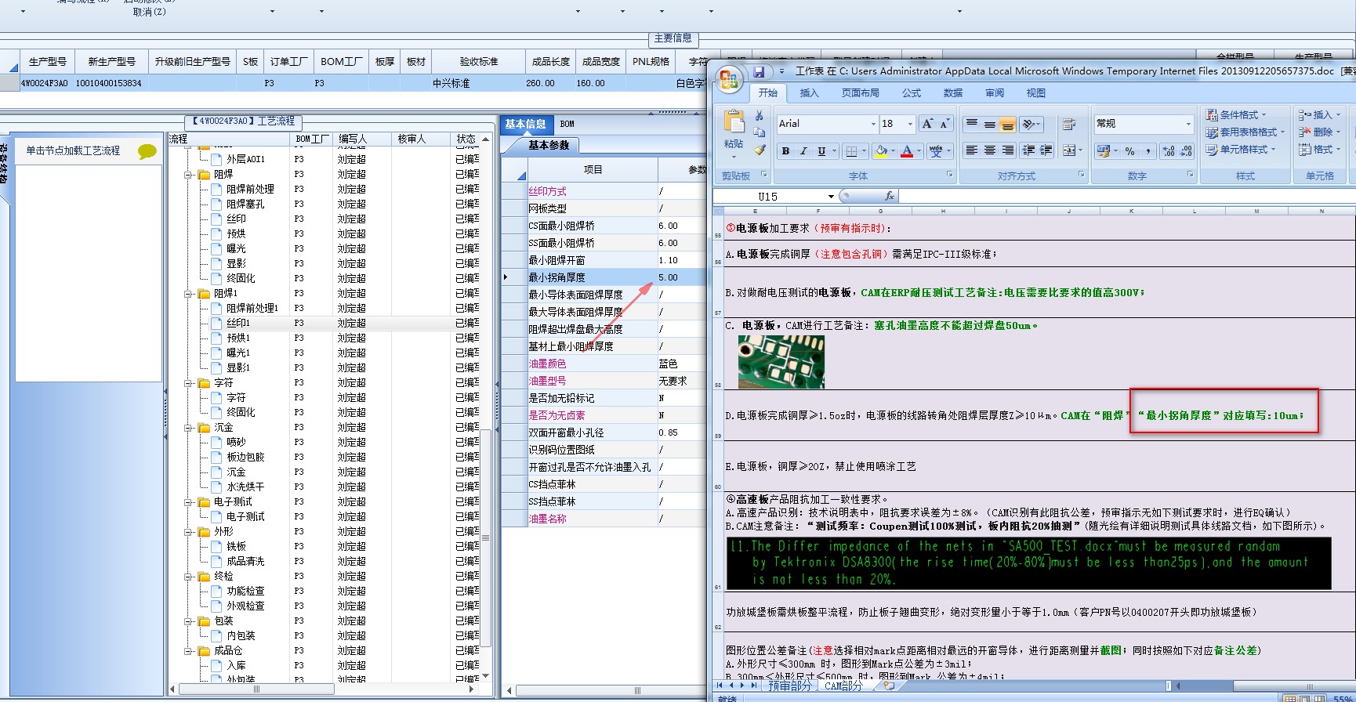Merge and center the selected cells
1356x702 pixels.
point(1068,150)
